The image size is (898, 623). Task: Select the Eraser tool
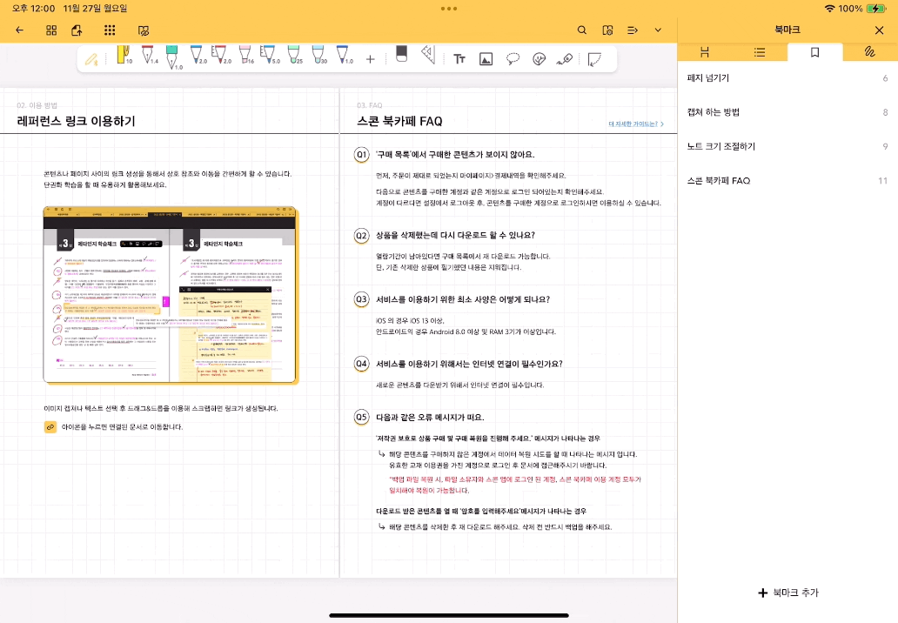pyautogui.click(x=401, y=55)
